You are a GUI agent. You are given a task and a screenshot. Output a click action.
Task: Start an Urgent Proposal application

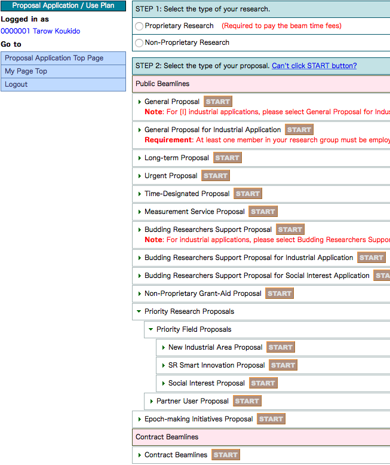tap(215, 176)
